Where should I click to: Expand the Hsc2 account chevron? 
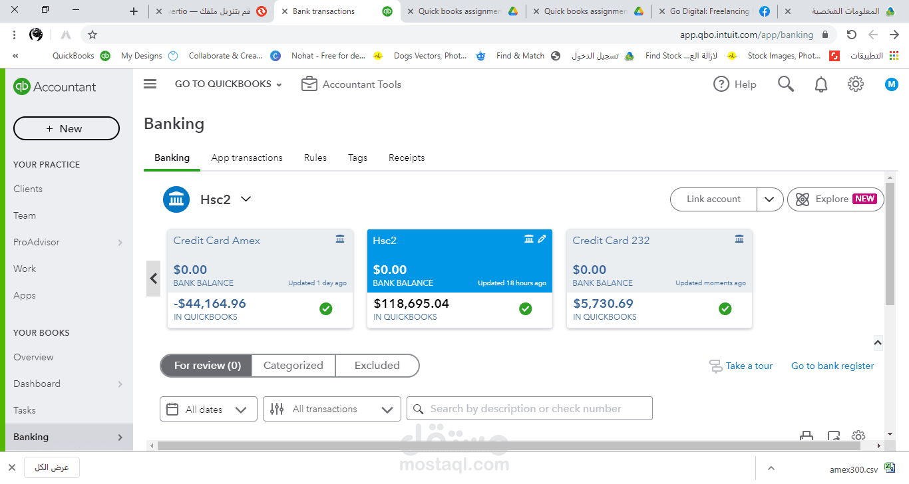coord(246,199)
